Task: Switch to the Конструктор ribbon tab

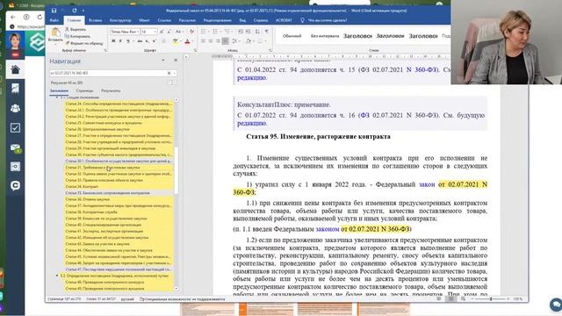Action: pos(120,20)
